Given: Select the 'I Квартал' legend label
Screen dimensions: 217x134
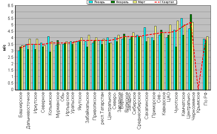Looking at the screenshot, I should [x=167, y=2].
